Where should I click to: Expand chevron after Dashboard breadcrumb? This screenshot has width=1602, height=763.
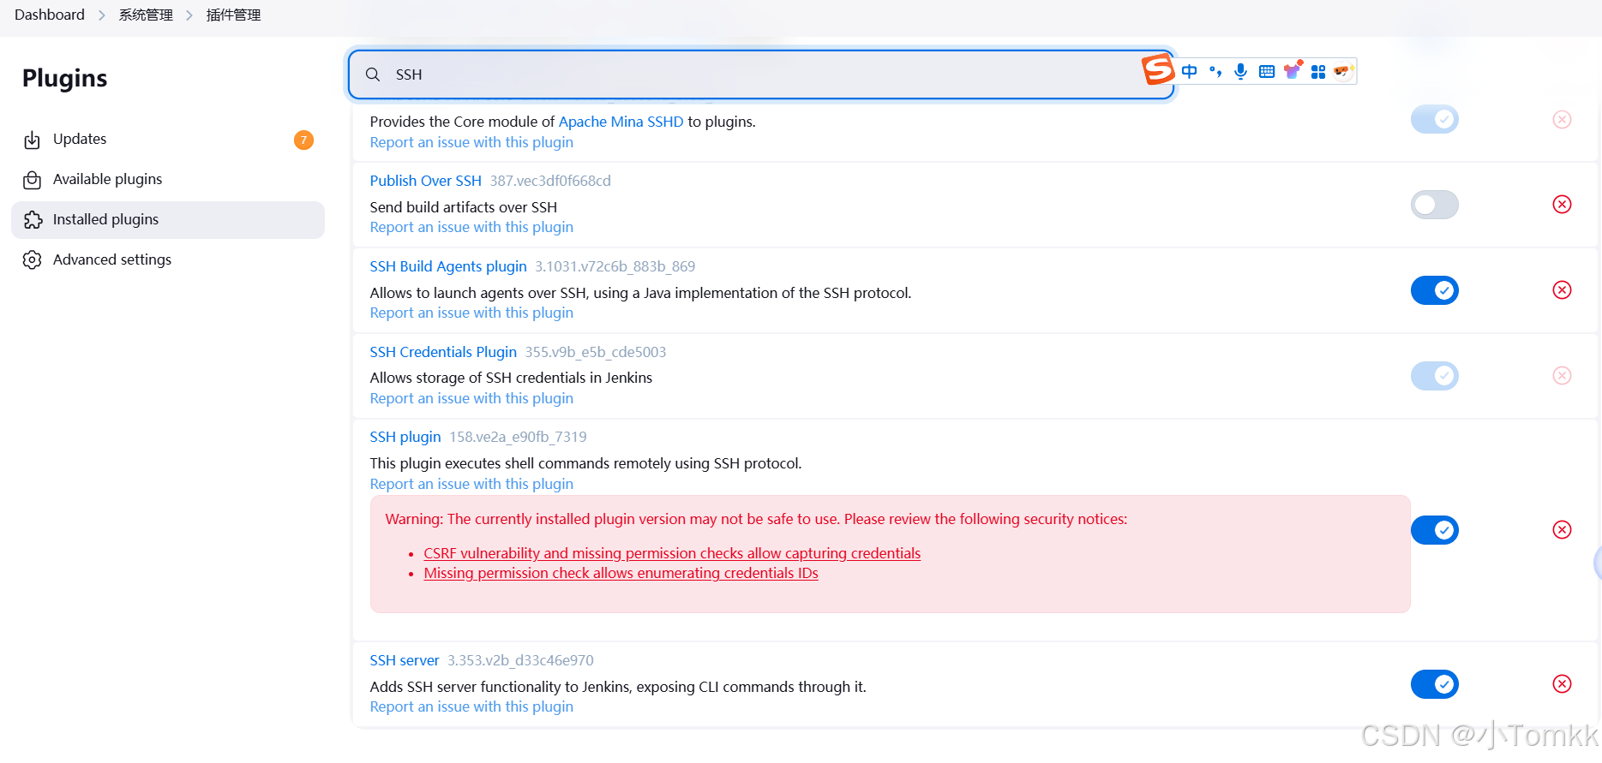(x=101, y=15)
